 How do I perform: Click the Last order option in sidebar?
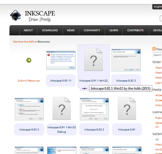(x=159, y=83)
